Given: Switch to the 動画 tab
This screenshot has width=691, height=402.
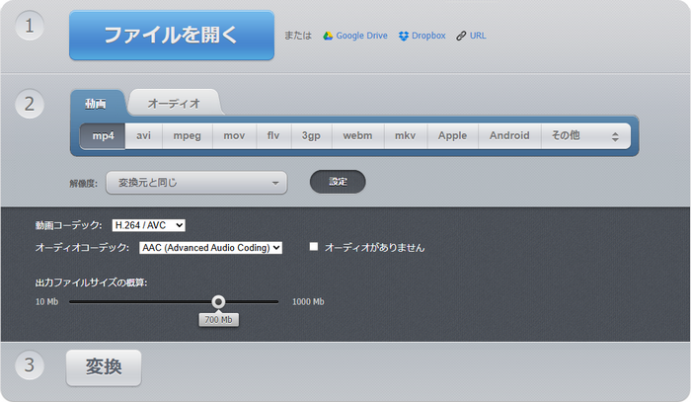Looking at the screenshot, I should click(96, 104).
